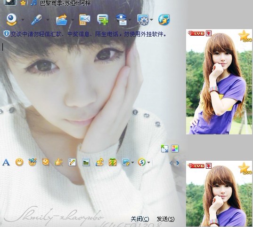The width and height of the screenshot is (253, 227).
Task: Expand the Sogou search dropdown arrow
Action: (x=148, y=162)
